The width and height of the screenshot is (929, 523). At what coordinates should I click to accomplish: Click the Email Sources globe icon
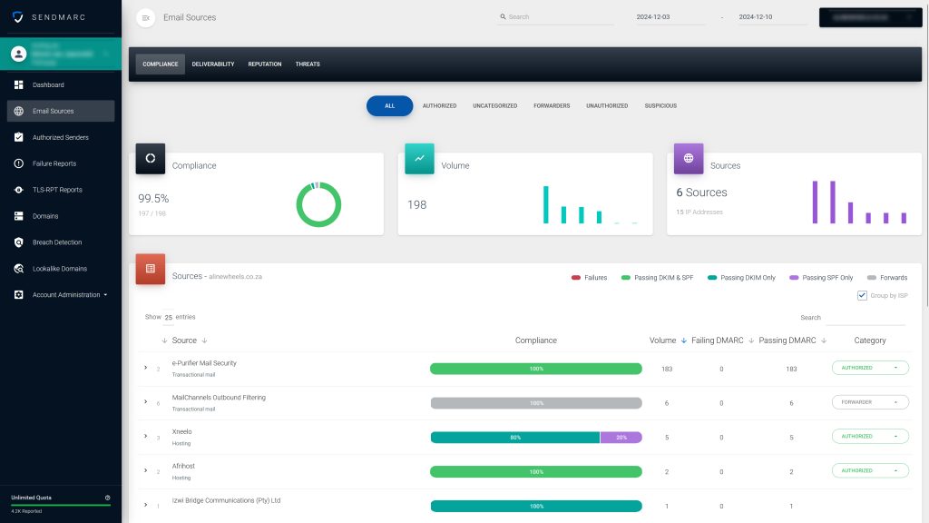(x=19, y=111)
